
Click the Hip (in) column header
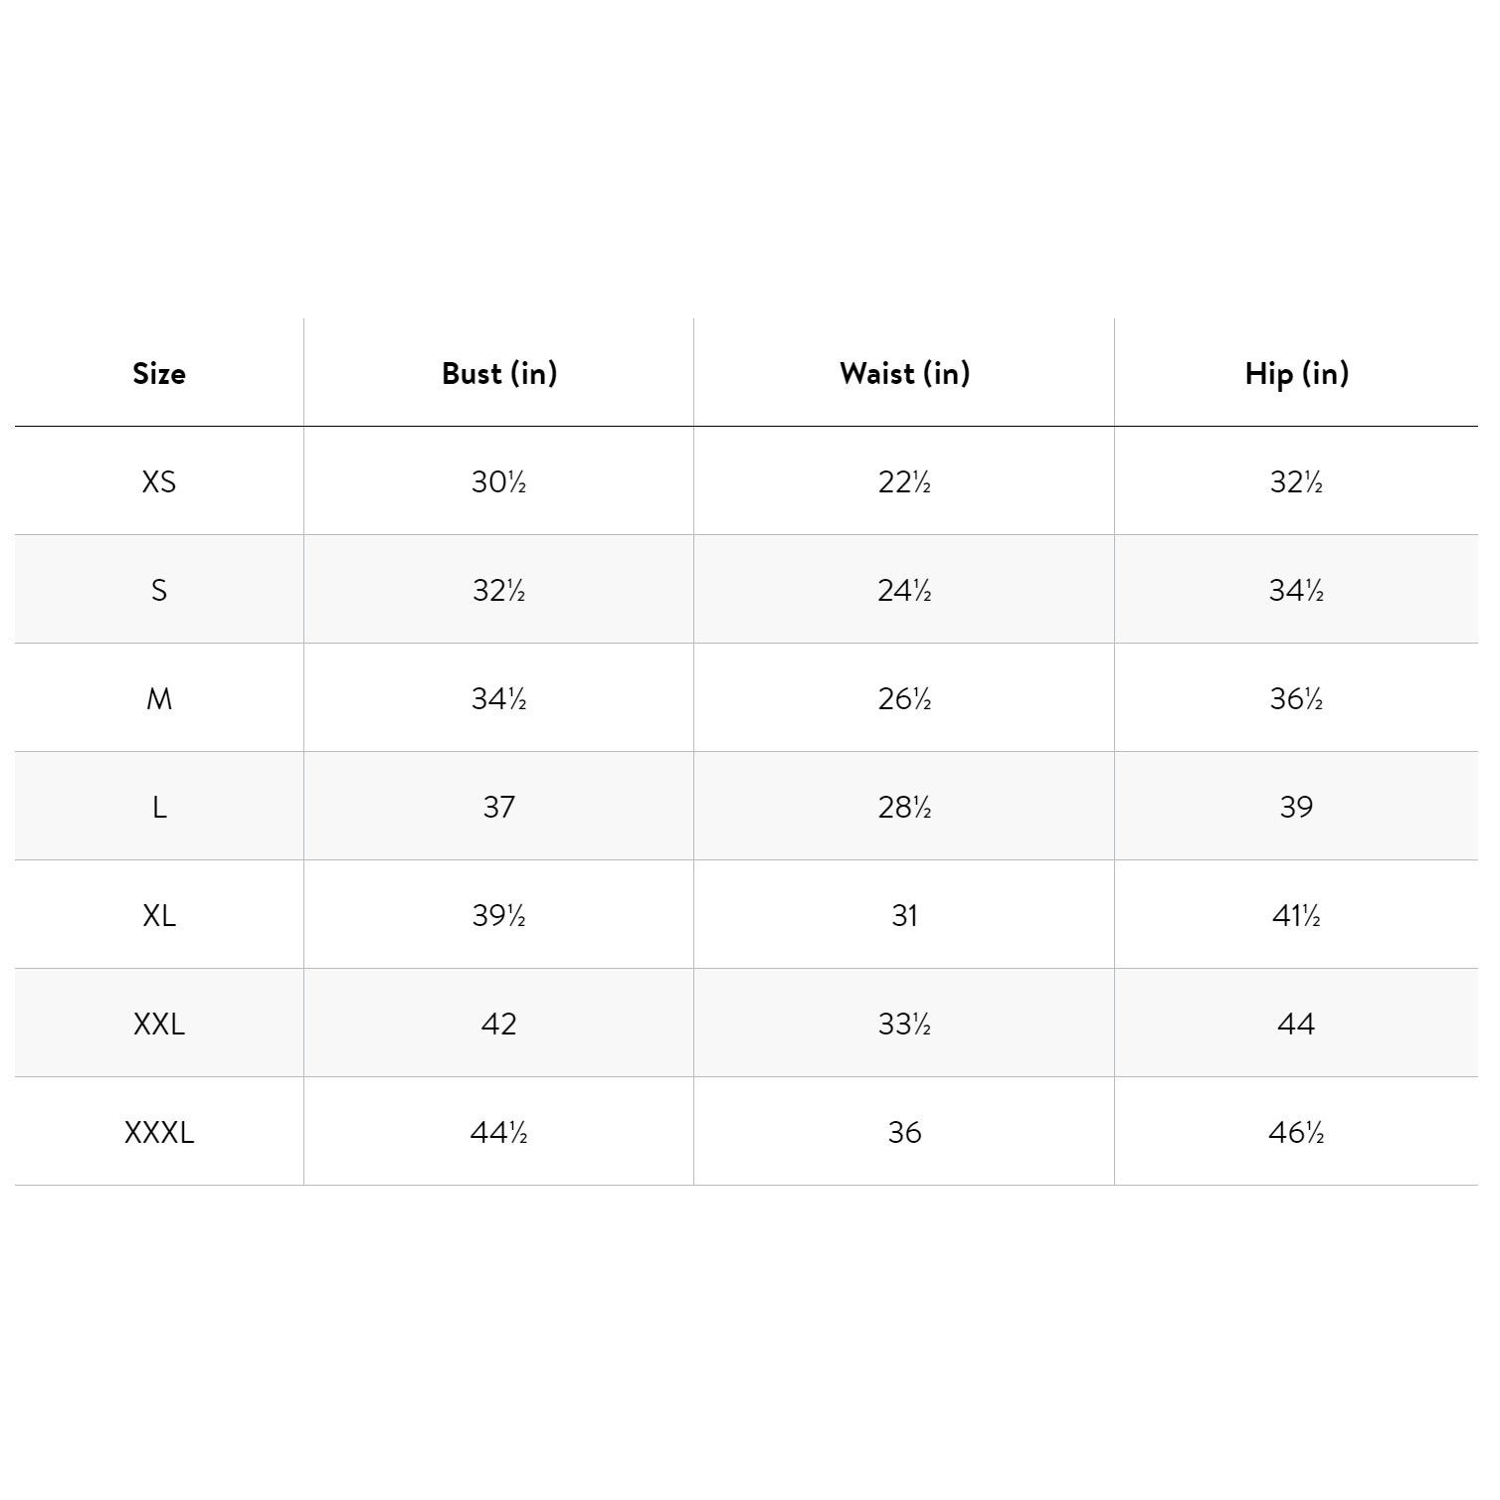(x=1296, y=373)
